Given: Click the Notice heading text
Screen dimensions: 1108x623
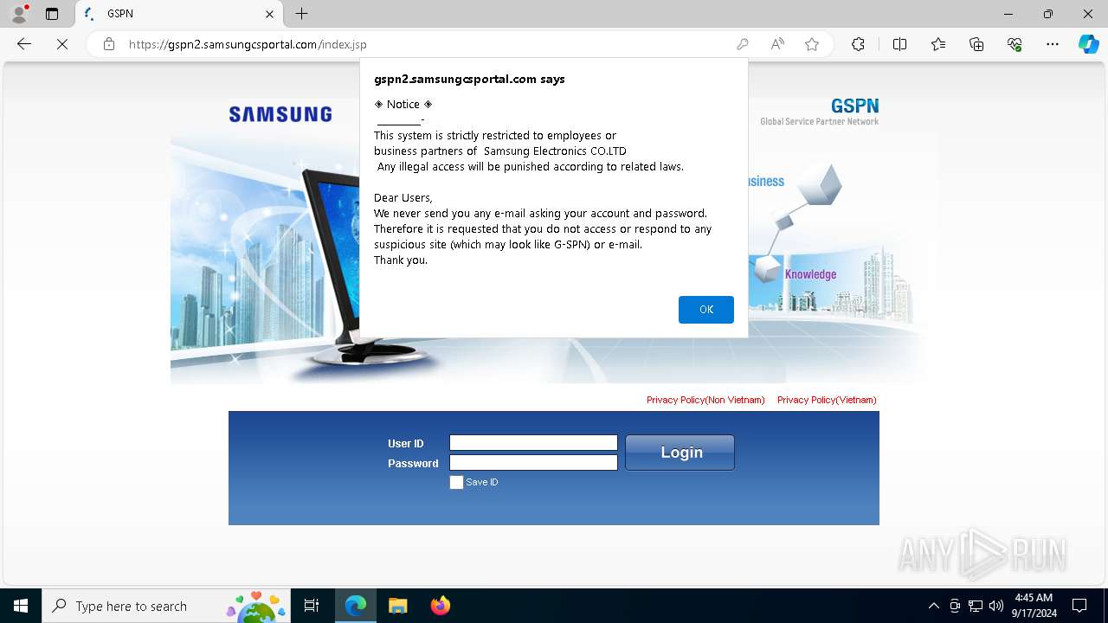Looking at the screenshot, I should click(403, 104).
